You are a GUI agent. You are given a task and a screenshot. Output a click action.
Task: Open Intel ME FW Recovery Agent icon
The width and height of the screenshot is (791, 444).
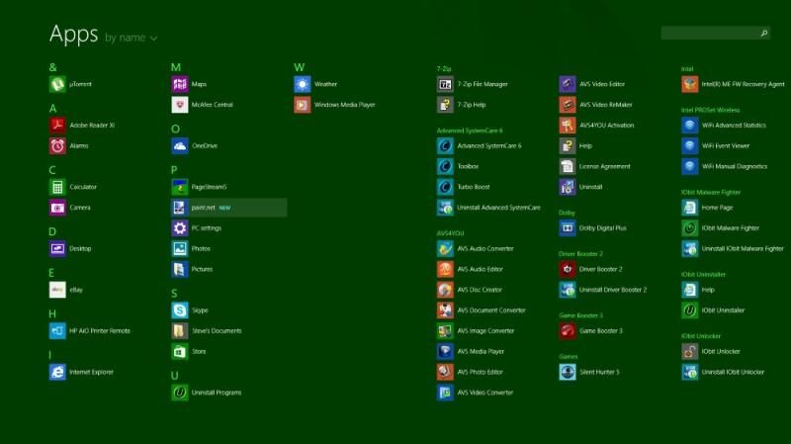689,84
